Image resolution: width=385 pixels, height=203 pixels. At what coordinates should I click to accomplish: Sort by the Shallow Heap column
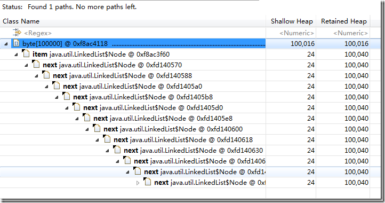click(x=291, y=21)
